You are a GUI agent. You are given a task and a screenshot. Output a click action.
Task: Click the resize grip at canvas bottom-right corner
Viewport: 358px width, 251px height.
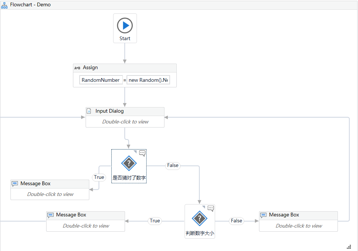(349, 247)
